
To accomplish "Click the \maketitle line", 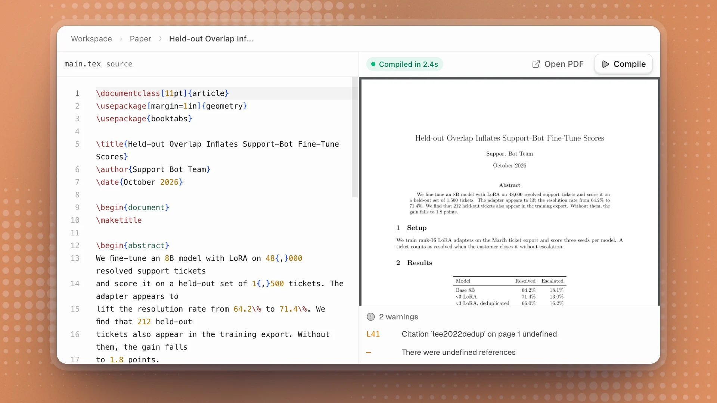I will tap(119, 220).
